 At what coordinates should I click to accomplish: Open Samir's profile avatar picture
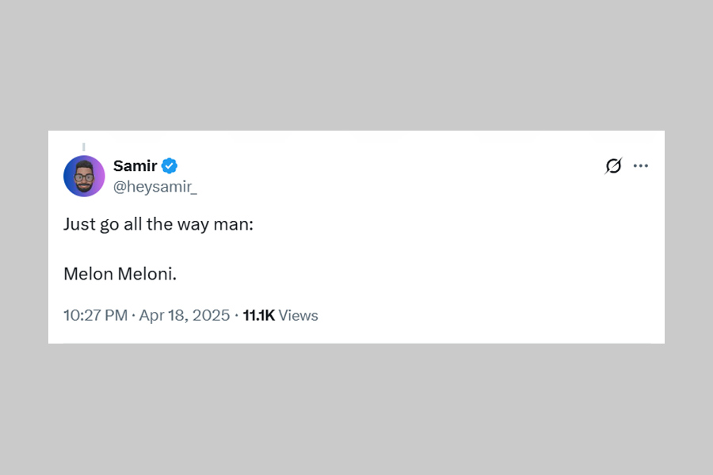84,176
